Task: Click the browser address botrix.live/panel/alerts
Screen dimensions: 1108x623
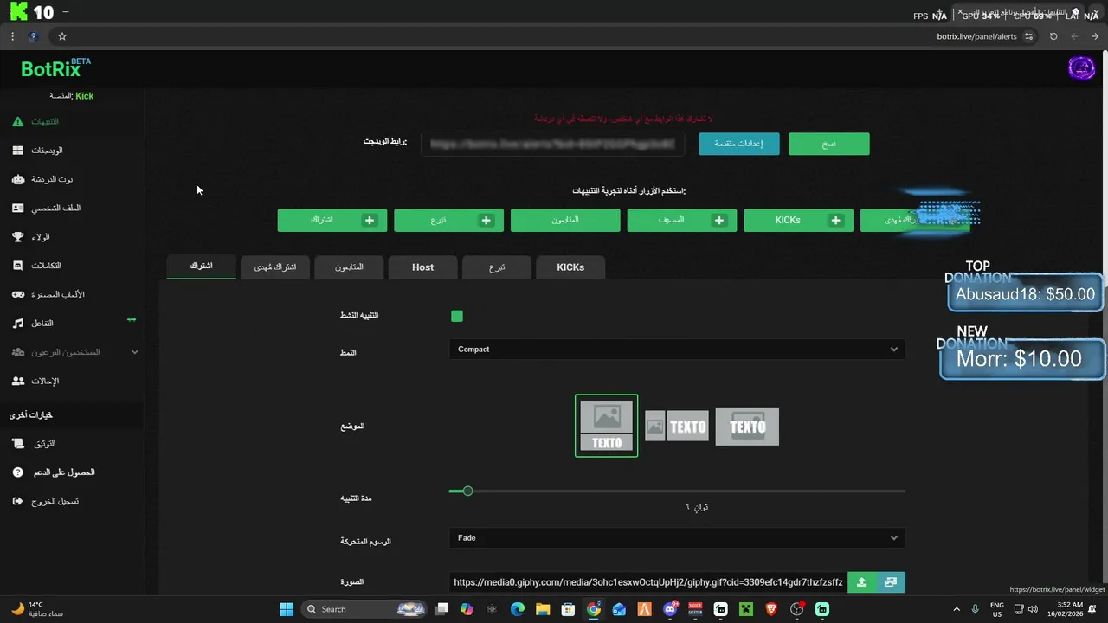Action: (x=976, y=36)
